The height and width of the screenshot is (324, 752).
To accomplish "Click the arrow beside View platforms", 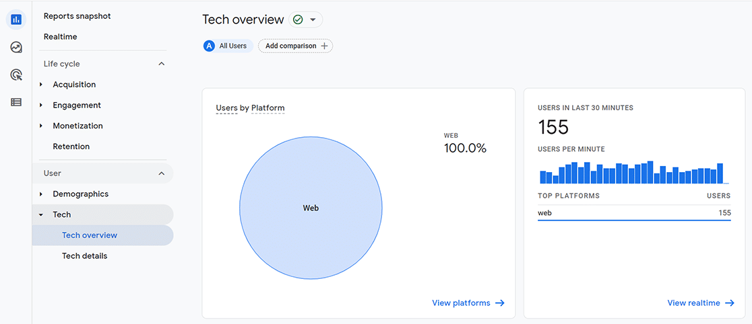I will click(x=500, y=303).
